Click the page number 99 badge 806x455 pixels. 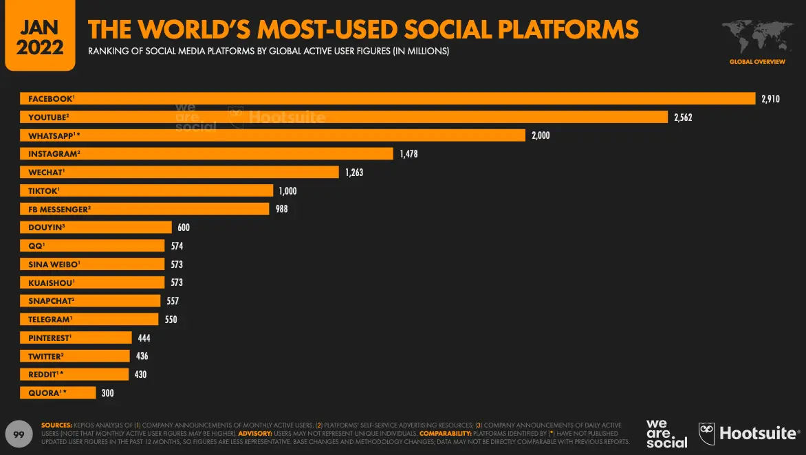(21, 433)
